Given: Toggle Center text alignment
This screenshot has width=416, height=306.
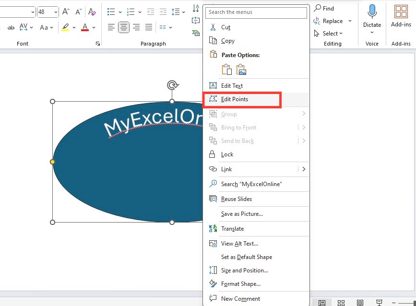Looking at the screenshot, I should pos(124,27).
